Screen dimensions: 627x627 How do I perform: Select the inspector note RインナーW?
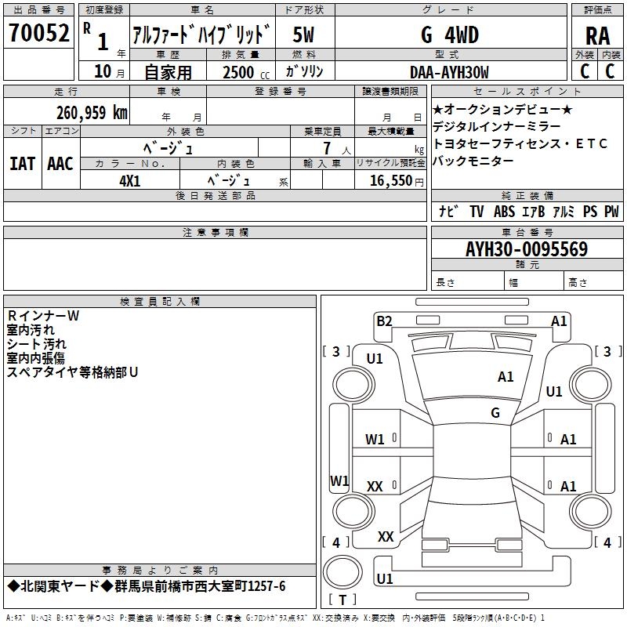tap(43, 316)
